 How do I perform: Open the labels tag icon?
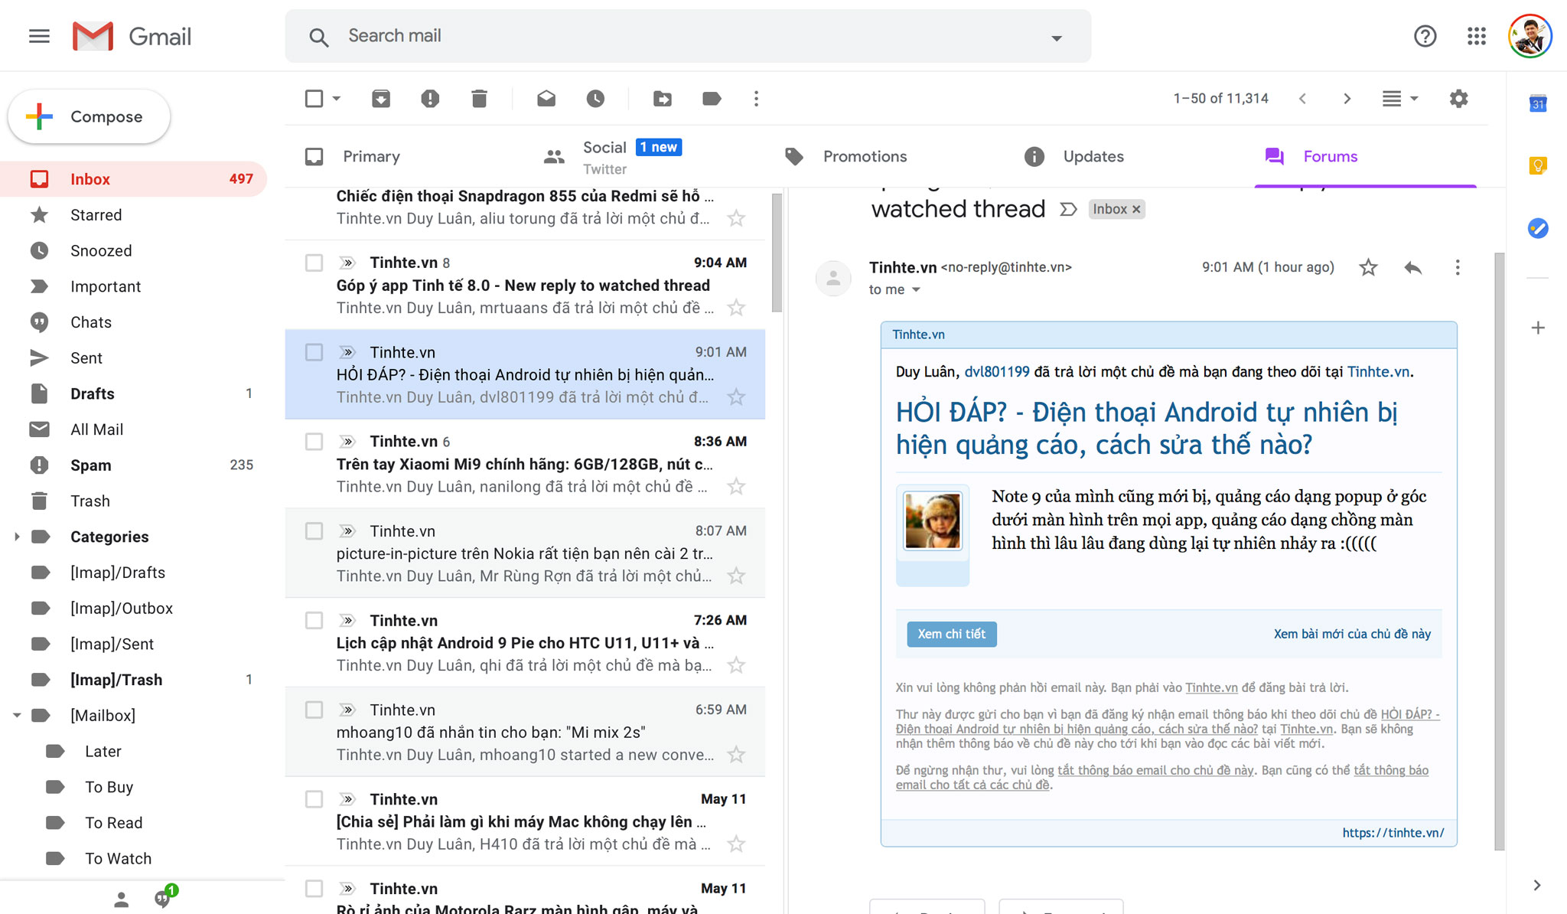712,99
